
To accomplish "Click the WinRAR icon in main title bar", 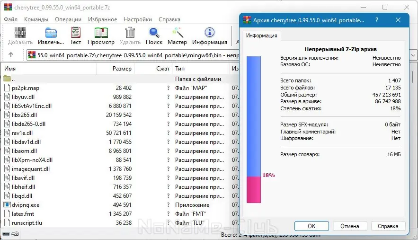I will (8, 7).
